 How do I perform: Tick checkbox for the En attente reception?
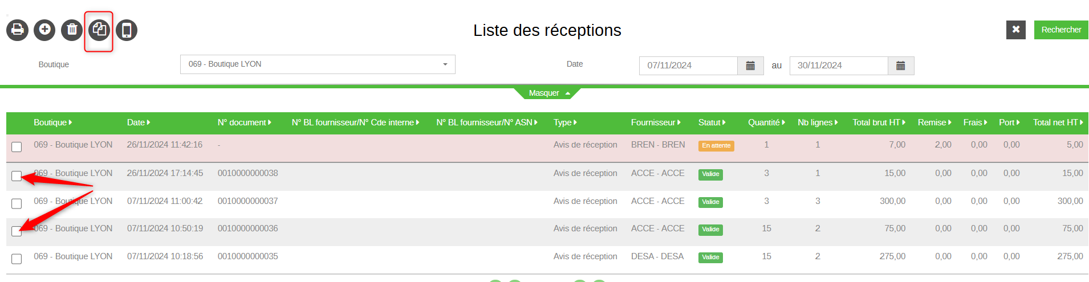17,147
